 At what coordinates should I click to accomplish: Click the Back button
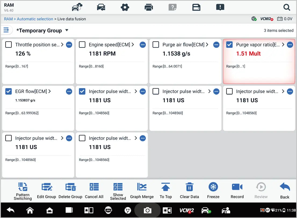tap(285, 191)
